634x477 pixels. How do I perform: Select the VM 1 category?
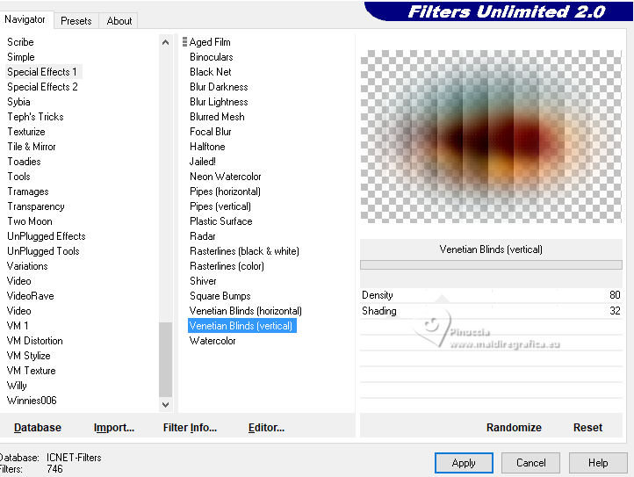point(18,326)
